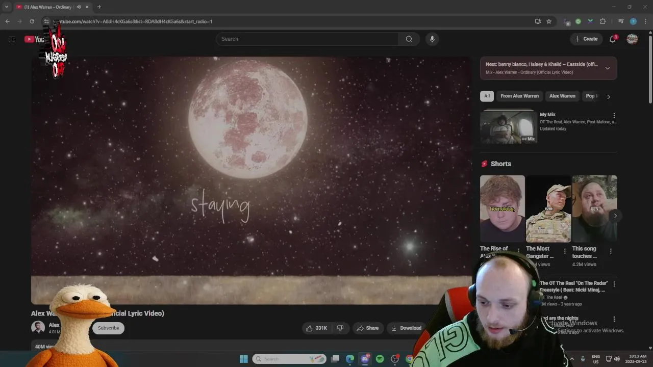Viewport: 653px width, 367px height.
Task: Show hidden system tray icons
Action: tap(571, 359)
